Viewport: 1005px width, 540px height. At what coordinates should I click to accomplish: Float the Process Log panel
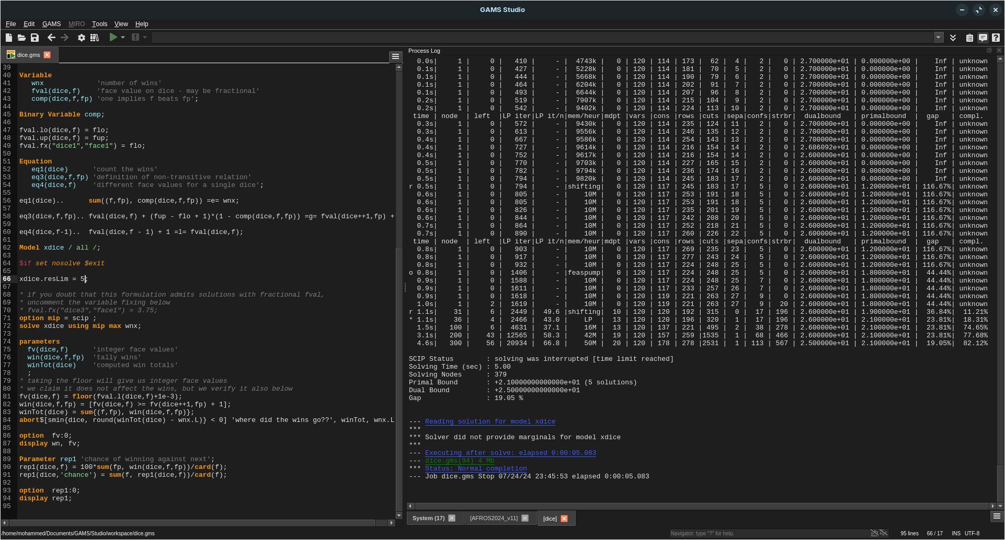pos(989,51)
